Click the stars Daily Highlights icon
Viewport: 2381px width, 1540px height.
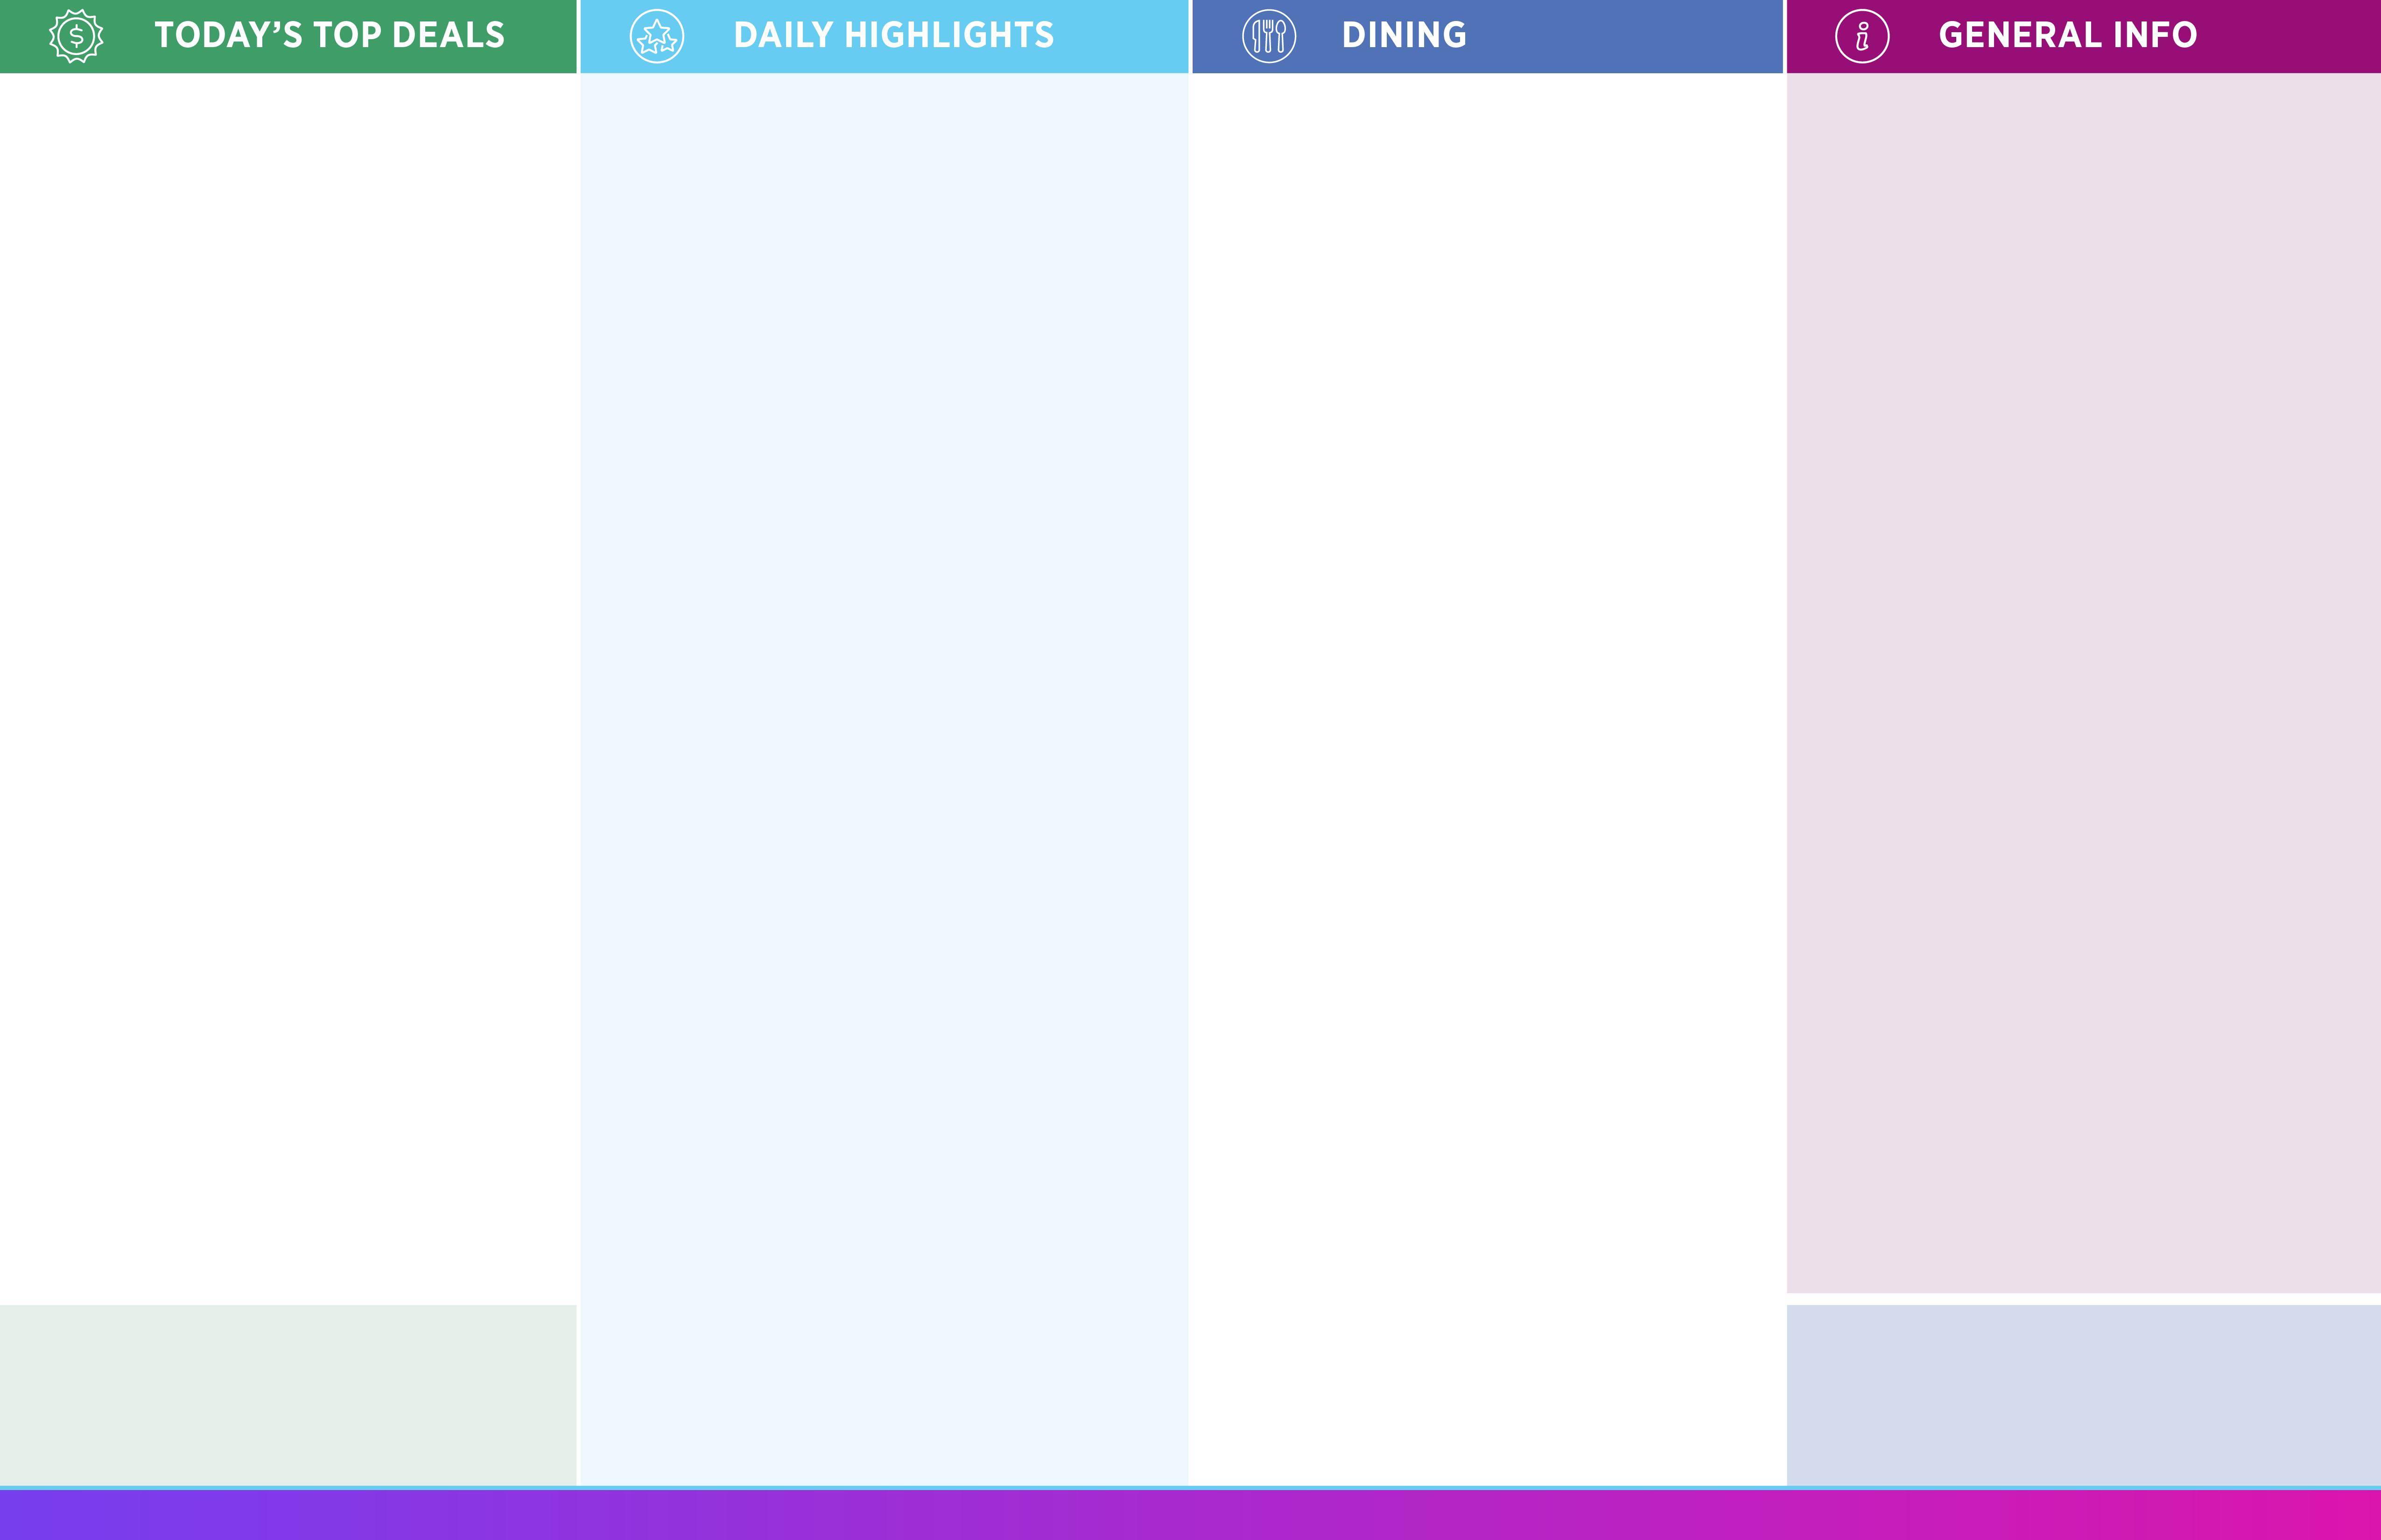click(657, 37)
